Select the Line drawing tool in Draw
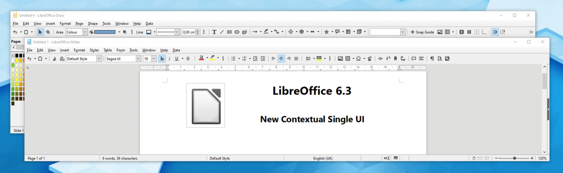563x173 pixels. tap(222, 32)
